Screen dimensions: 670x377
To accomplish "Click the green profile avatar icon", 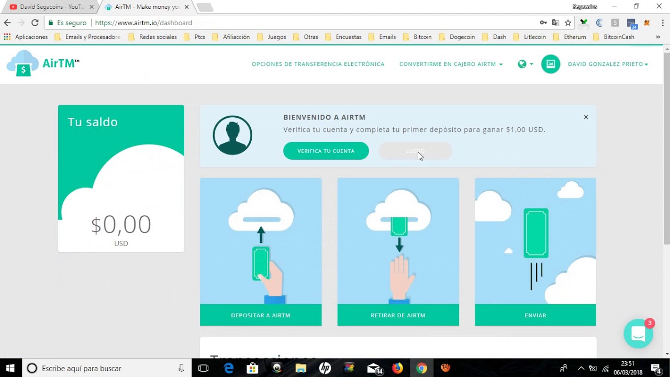I will (550, 64).
